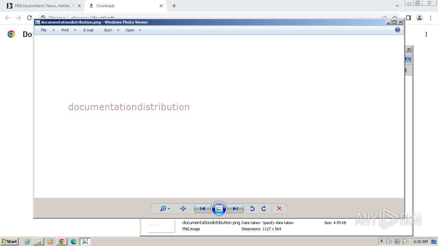Open the Start menu
Image resolution: width=438 pixels, height=246 pixels.
click(10, 241)
